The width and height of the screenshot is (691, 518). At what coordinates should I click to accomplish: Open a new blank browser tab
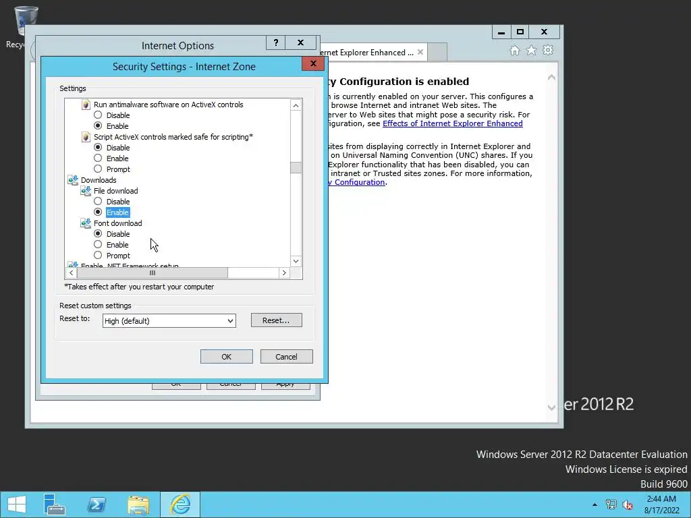(x=437, y=53)
